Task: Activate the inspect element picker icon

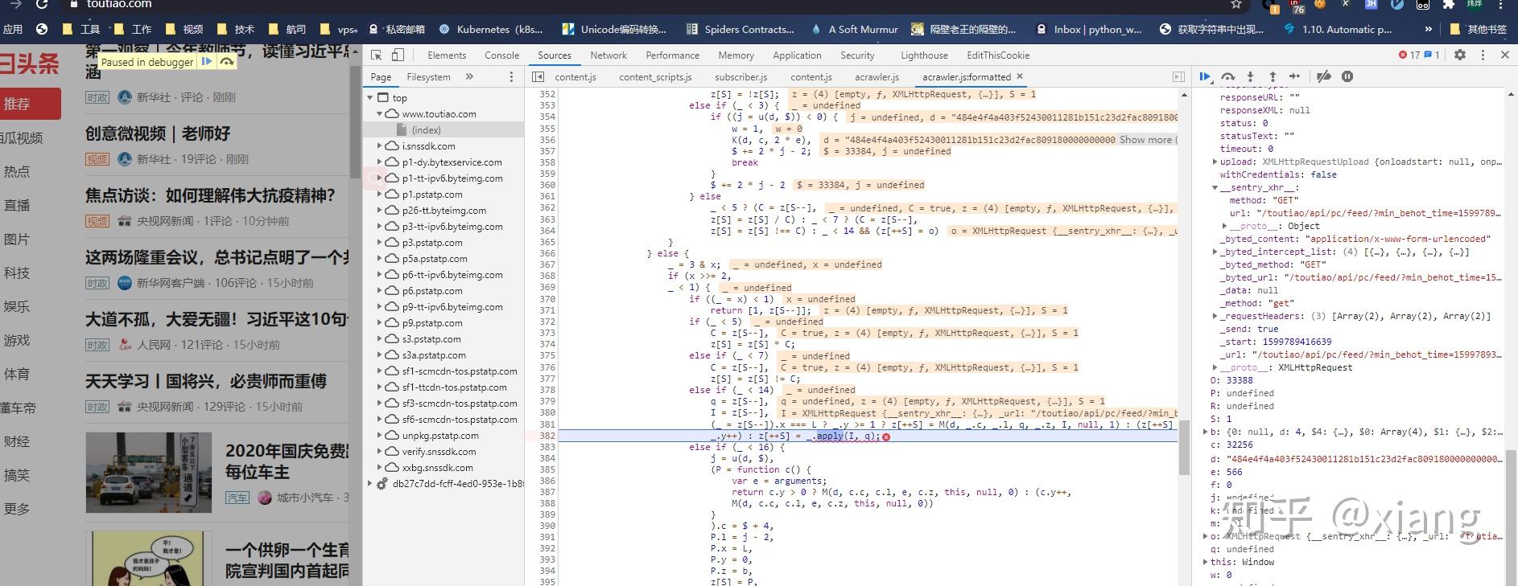Action: pyautogui.click(x=376, y=55)
